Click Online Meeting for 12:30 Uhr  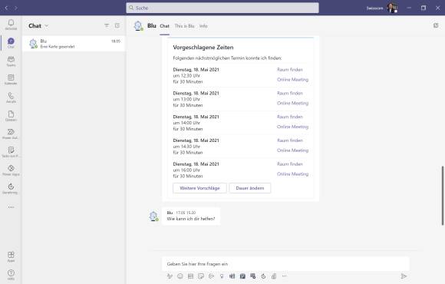click(x=292, y=80)
